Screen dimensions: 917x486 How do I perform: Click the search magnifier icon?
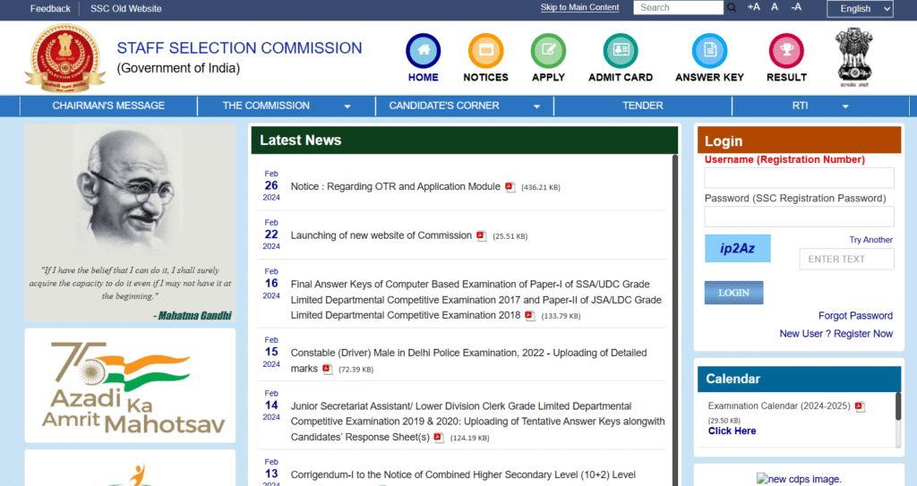732,7
